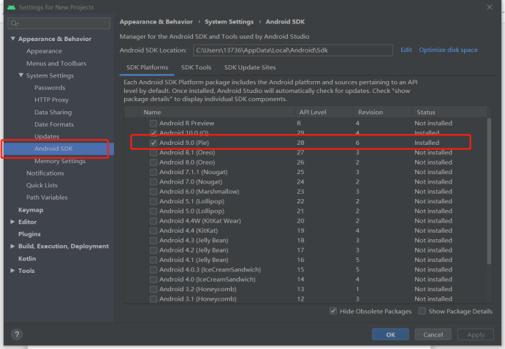Uncheck the Android 9.0 (Pie) checkbox

[153, 143]
